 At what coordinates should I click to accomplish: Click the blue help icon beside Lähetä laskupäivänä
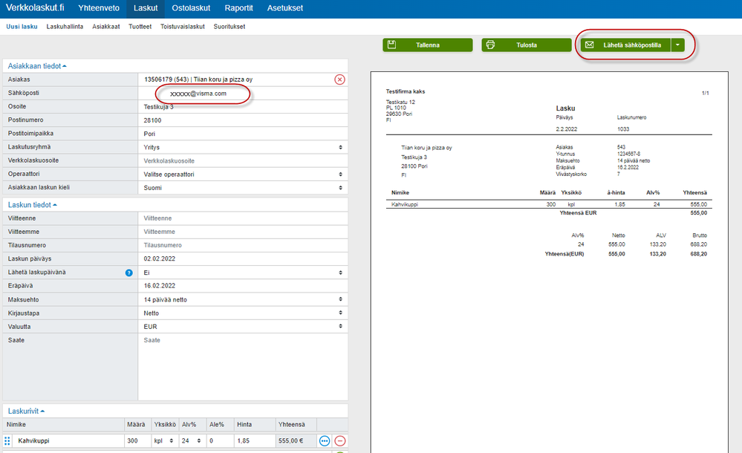coord(128,273)
